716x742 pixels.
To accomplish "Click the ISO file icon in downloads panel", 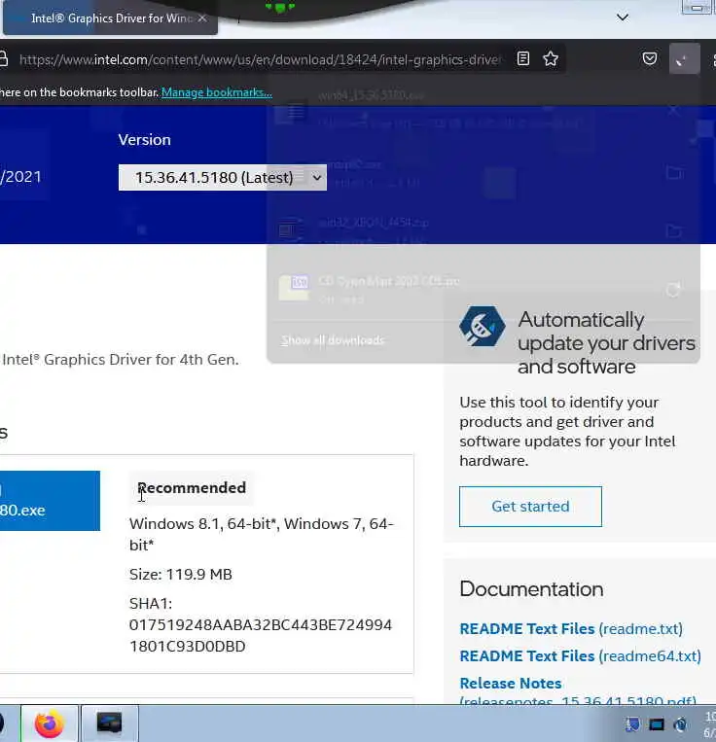I will pos(294,287).
